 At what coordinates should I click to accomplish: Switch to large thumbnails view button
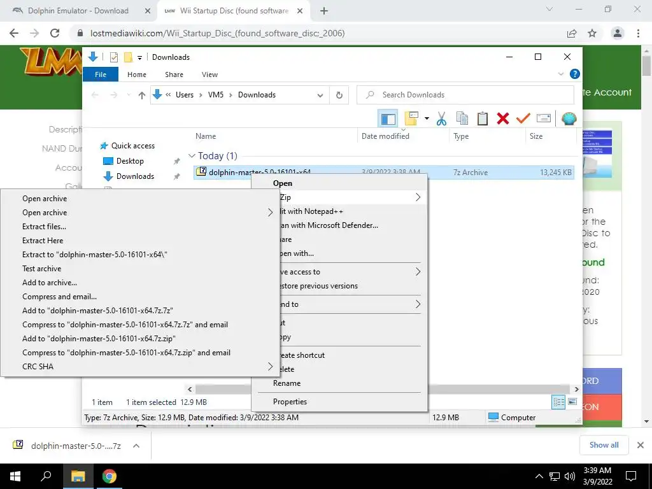[x=572, y=402]
